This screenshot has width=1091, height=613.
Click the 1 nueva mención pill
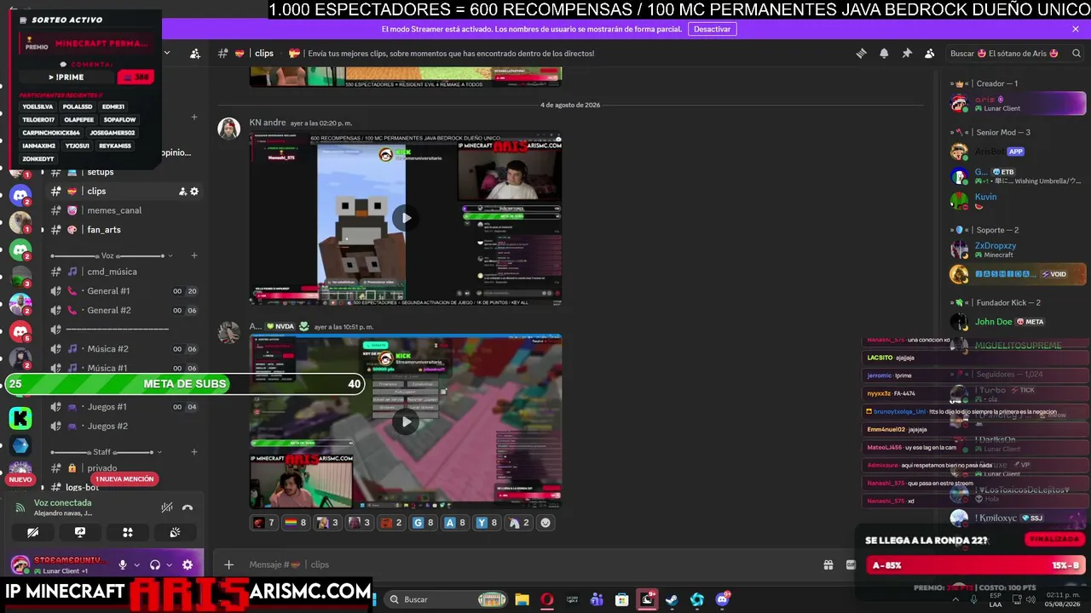(x=124, y=479)
